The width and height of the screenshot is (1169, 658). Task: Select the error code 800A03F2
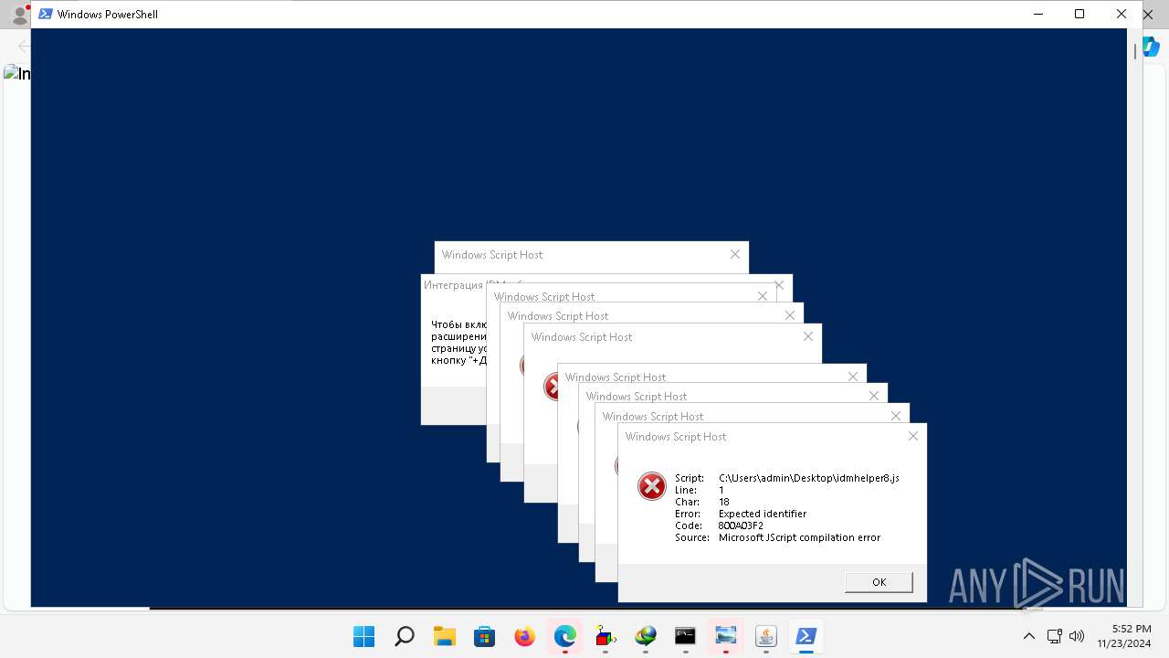point(741,525)
